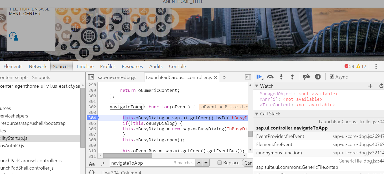Set breakpoint on line 310 gutter

point(92,151)
